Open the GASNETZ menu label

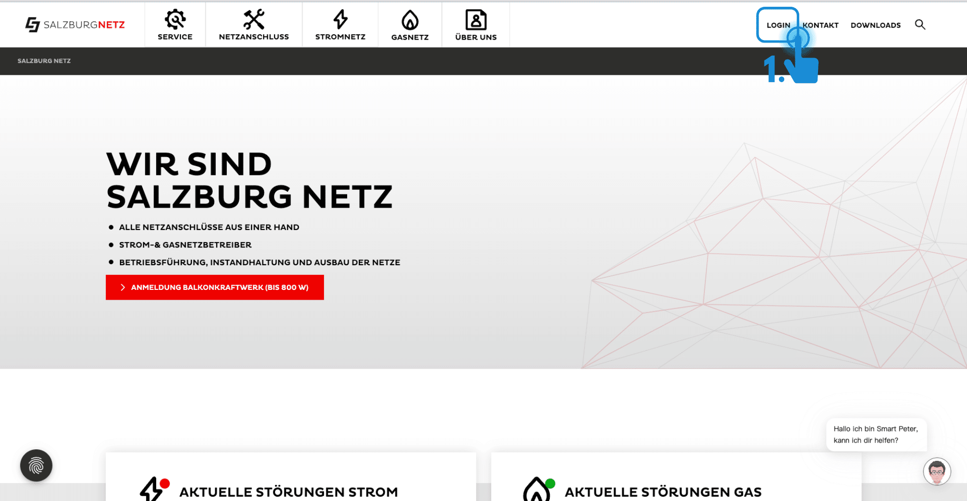point(410,37)
